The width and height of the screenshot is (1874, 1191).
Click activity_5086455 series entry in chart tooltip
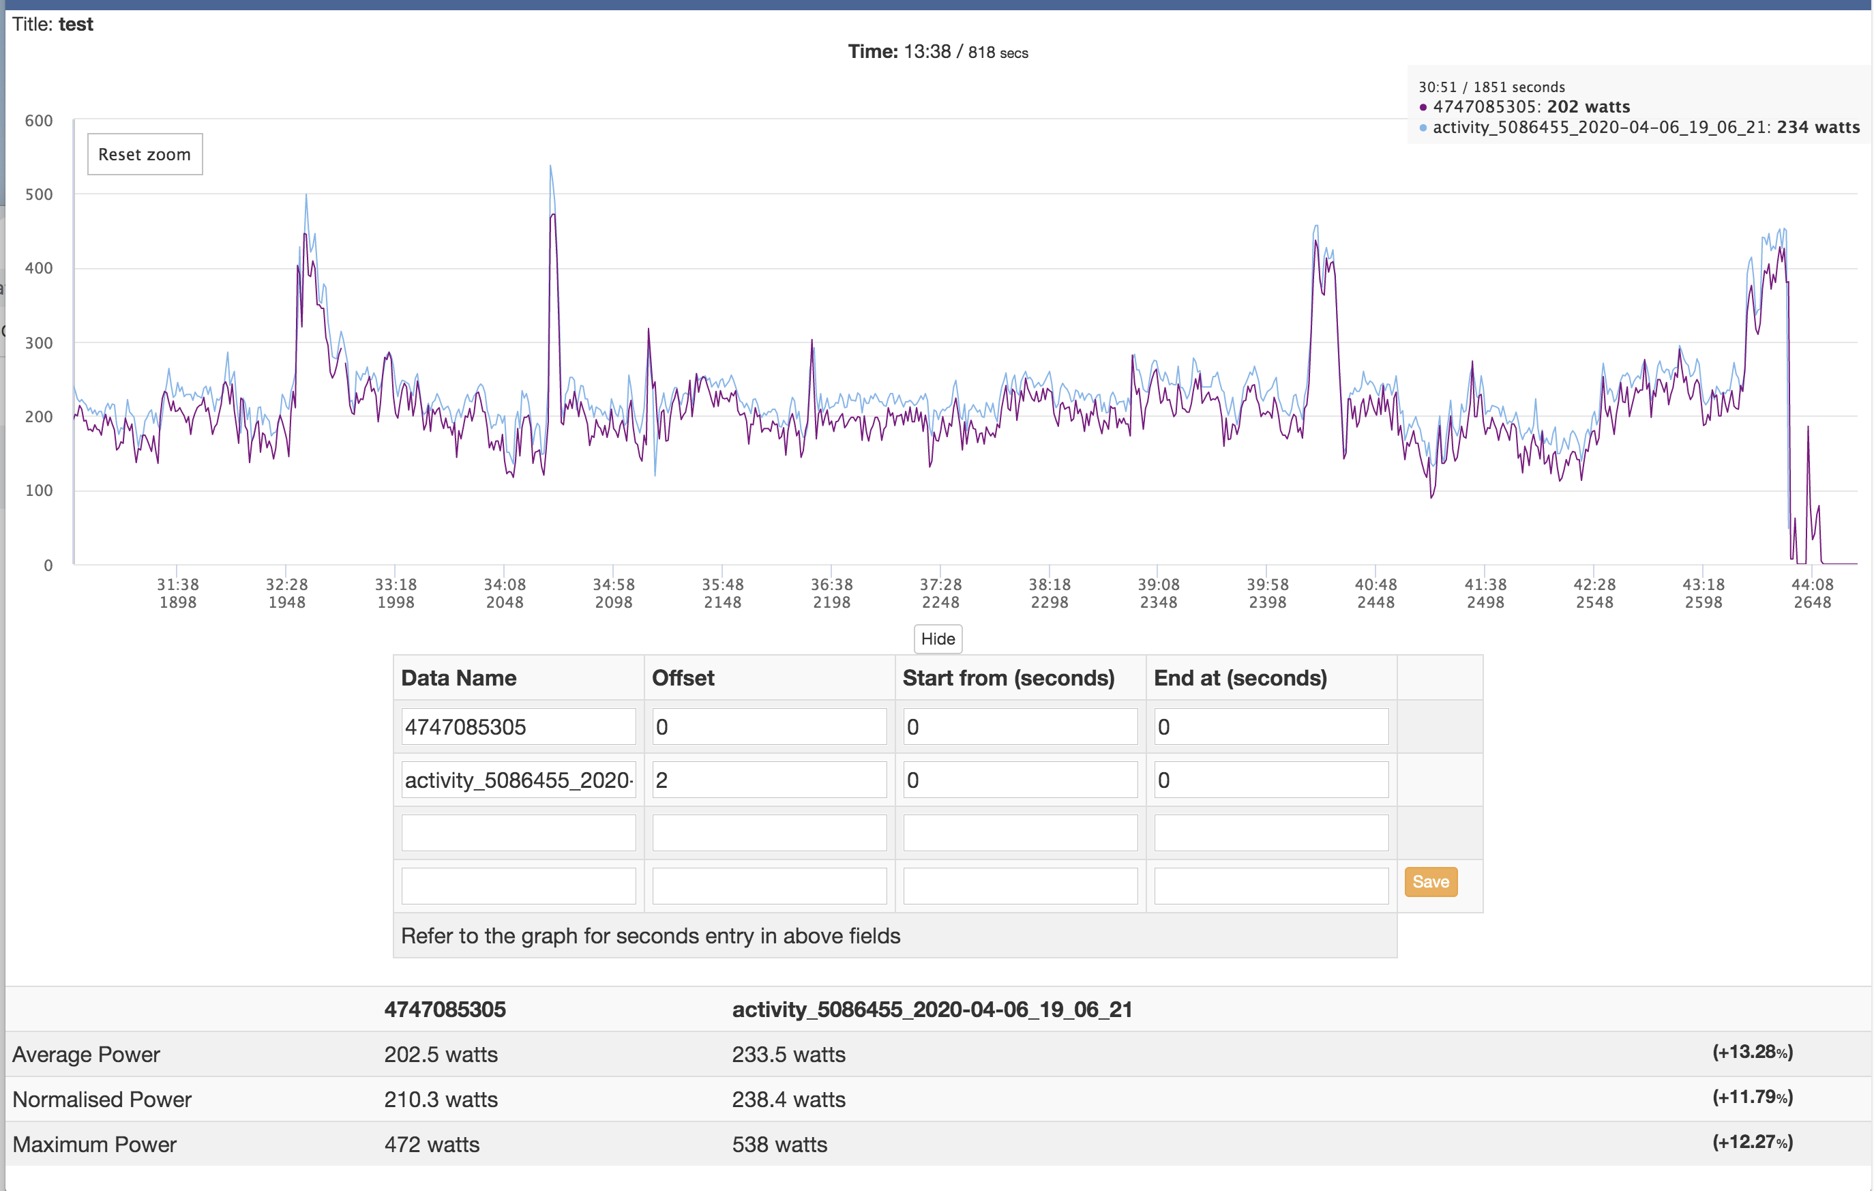1639,127
